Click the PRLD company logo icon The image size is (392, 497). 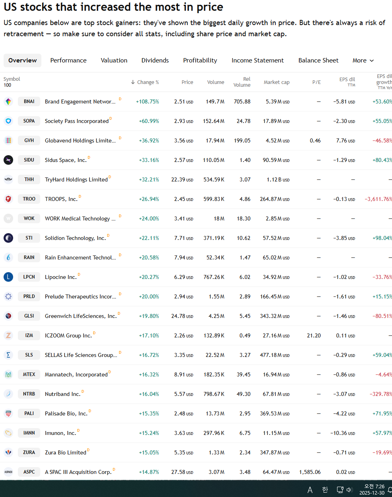point(8,296)
